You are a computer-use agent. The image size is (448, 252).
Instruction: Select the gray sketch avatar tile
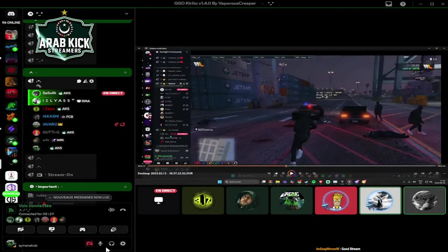coord(425,200)
